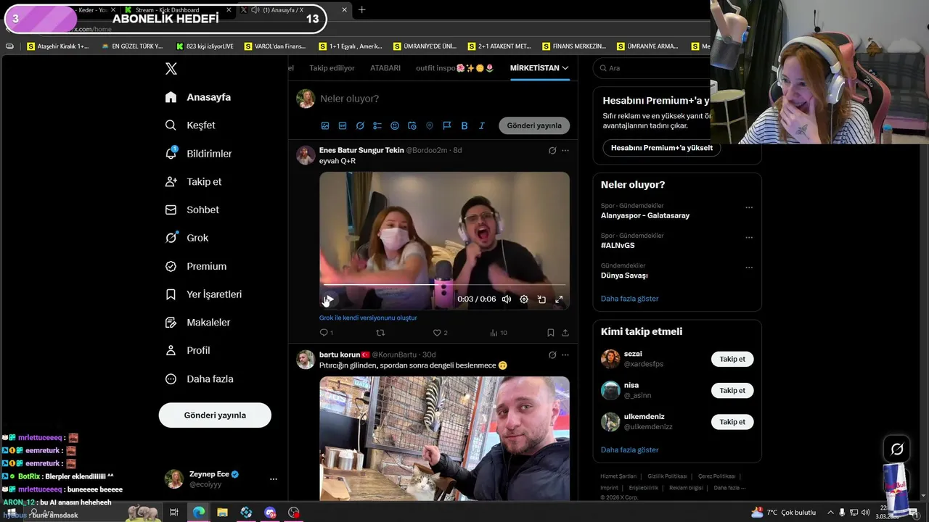Click Grok icon on bartu korun post
This screenshot has width=929, height=522.
[552, 355]
